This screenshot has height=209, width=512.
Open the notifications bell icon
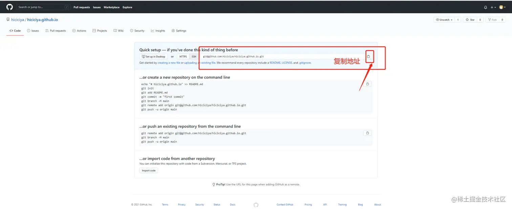tap(485, 7)
